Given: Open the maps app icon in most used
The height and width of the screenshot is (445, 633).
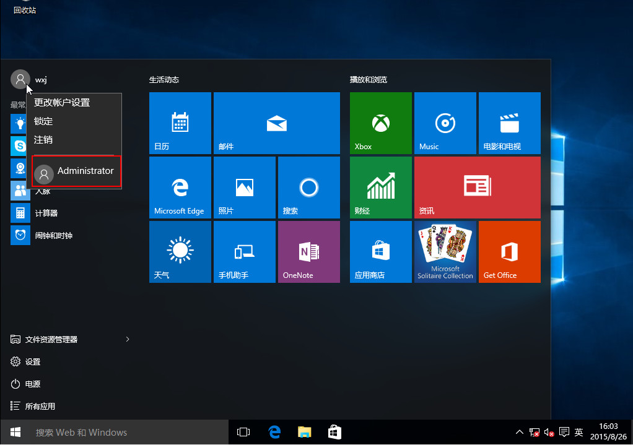Looking at the screenshot, I should pos(19,168).
